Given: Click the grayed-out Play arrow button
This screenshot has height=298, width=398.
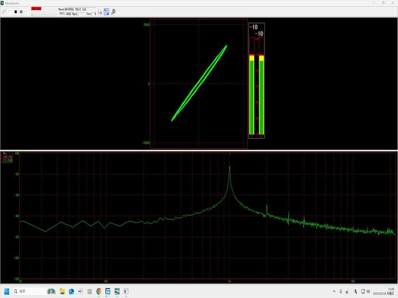Looking at the screenshot, I should [10, 12].
